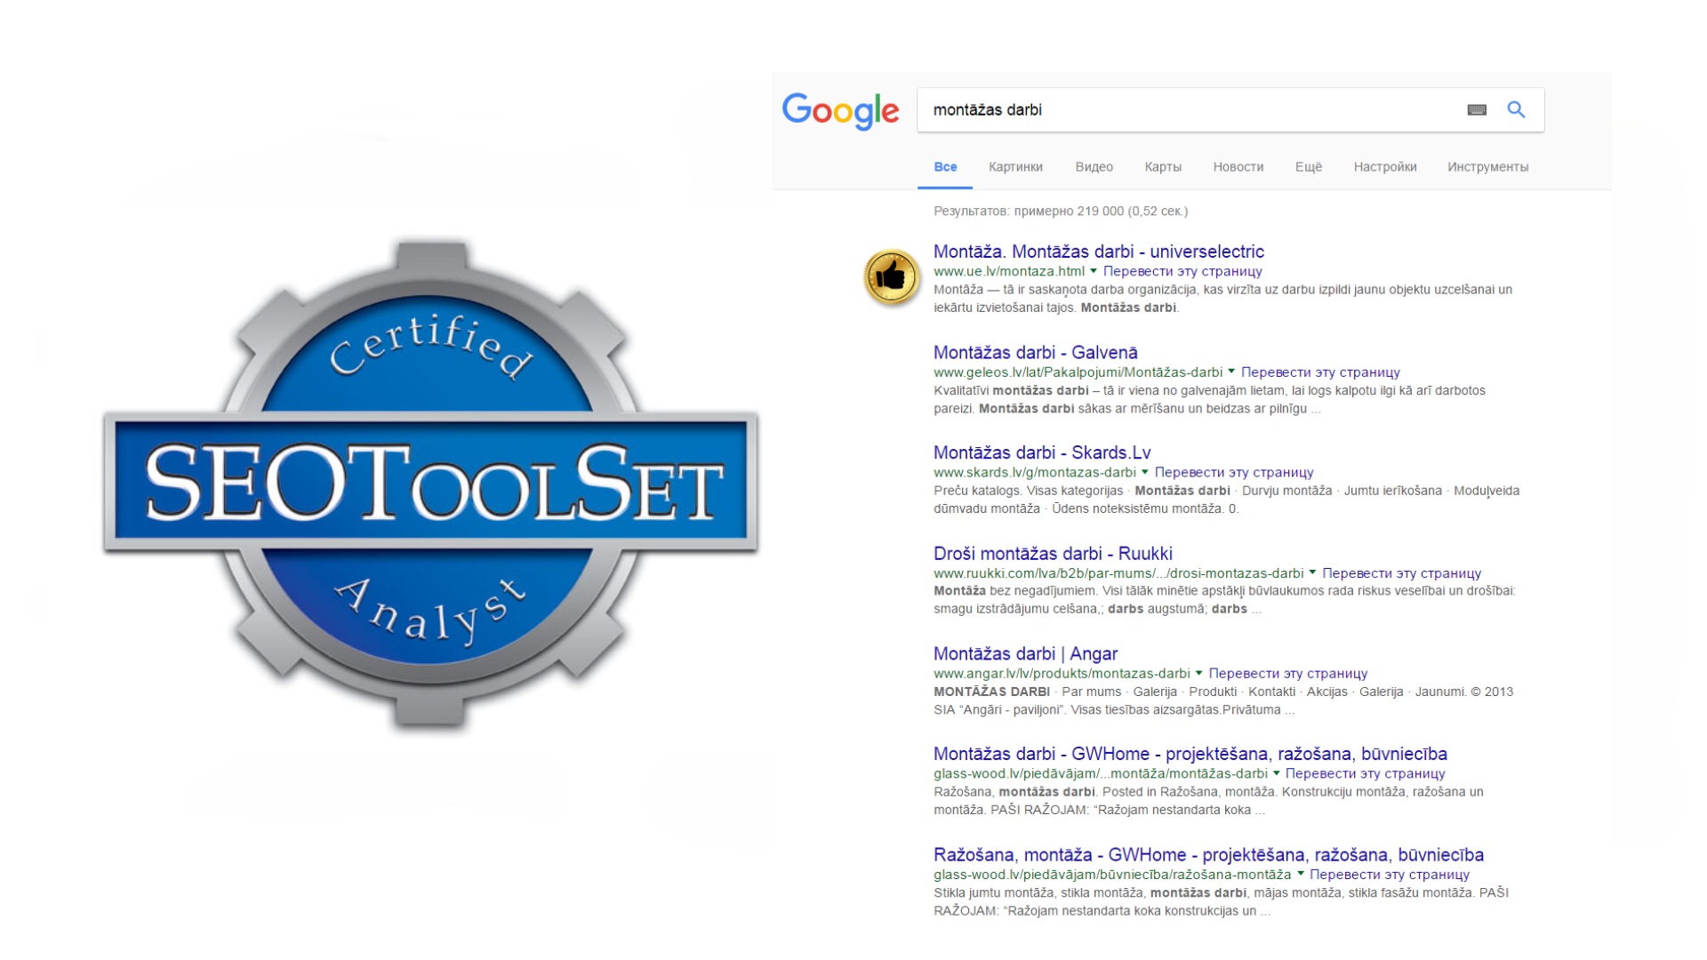Click the www.skards.lv/g/montazas-darbi URL text
The image size is (1707, 960).
coord(1035,473)
